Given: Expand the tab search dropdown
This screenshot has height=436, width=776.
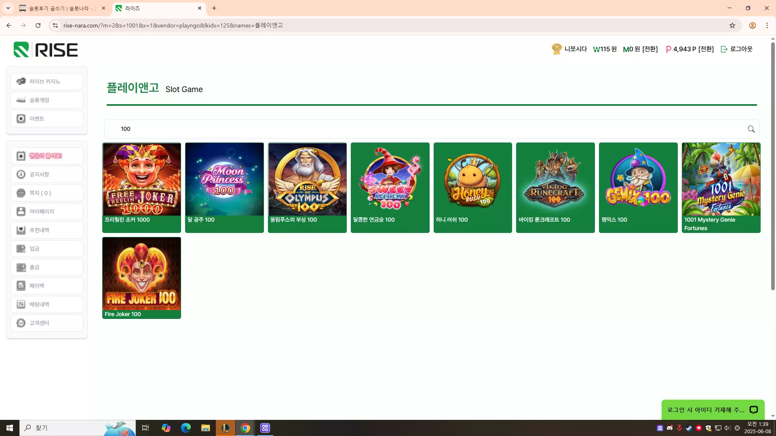Looking at the screenshot, I should click(x=8, y=8).
